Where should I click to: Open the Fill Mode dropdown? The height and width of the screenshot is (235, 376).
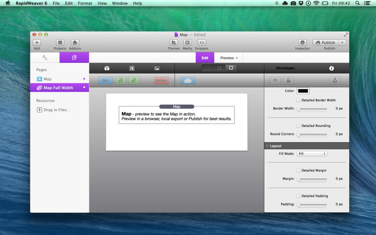tap(312, 154)
